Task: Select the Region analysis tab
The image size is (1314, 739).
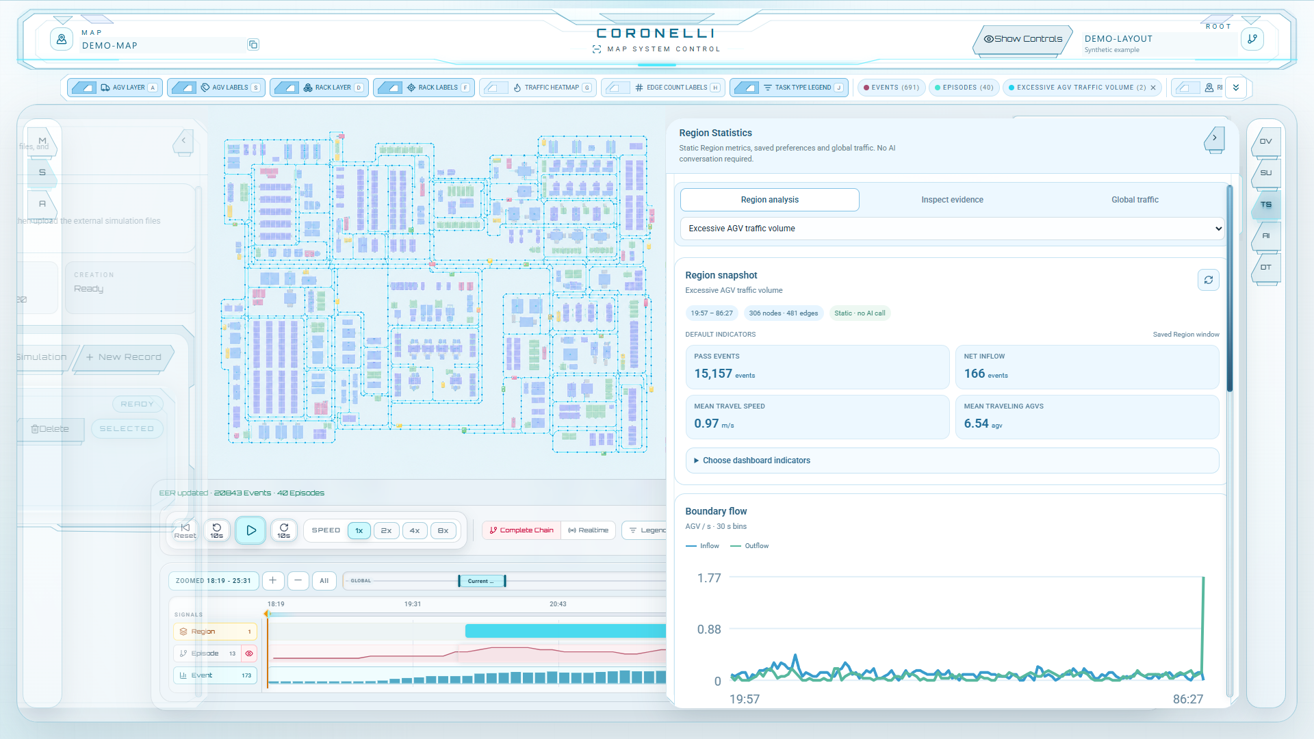Action: point(770,200)
